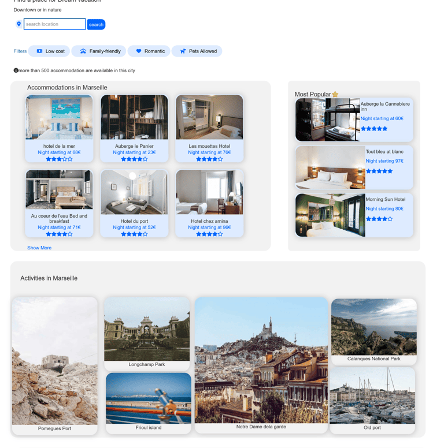This screenshot has width=444, height=448.
Task: Click the 'Hotel chez amina' name
Action: (209, 221)
